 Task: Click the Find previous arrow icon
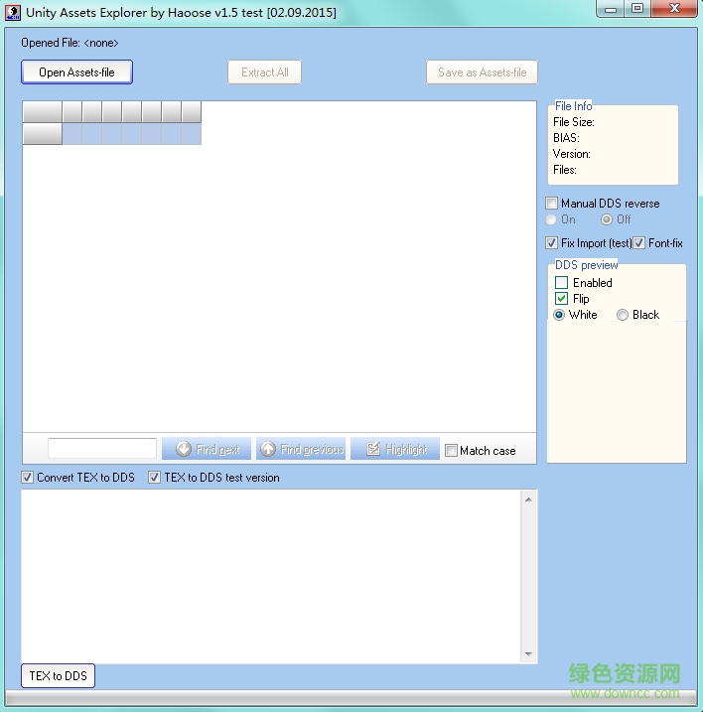268,449
